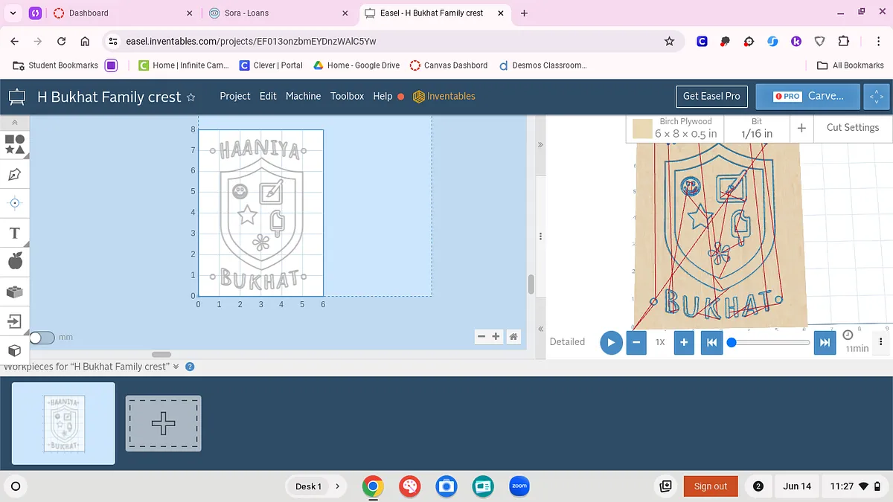This screenshot has width=893, height=502.
Task: Click the Import arrow icon
Action: tap(14, 321)
